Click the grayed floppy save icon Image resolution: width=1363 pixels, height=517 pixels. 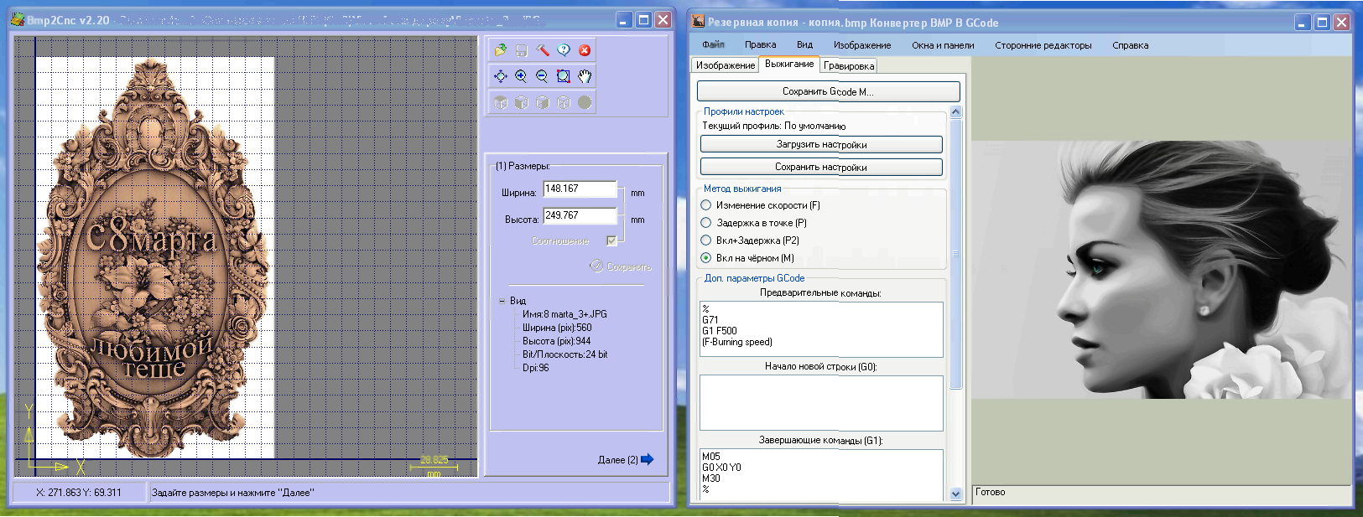click(522, 50)
